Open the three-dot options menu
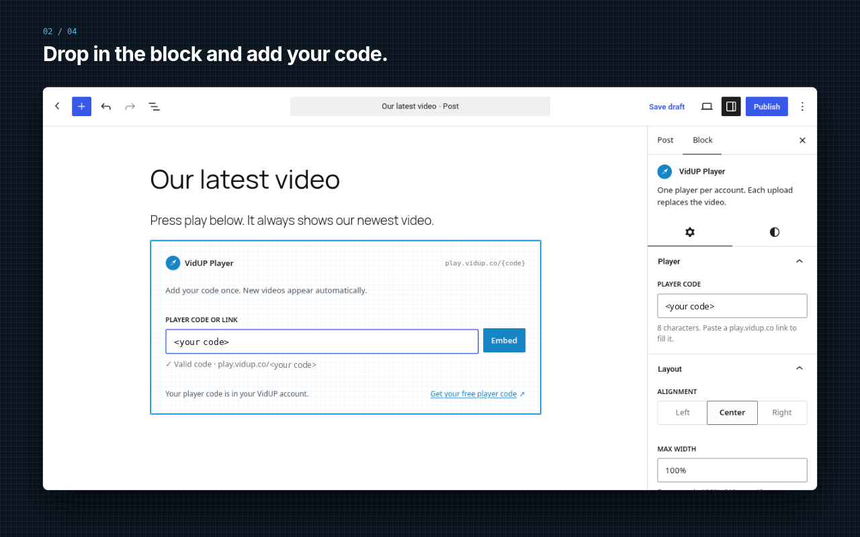Screen dimensions: 860x537 click(802, 106)
